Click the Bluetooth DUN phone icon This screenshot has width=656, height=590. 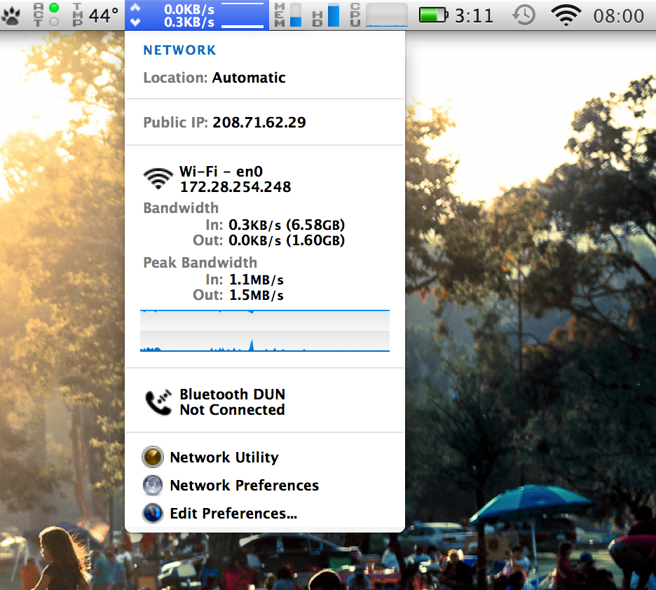158,402
